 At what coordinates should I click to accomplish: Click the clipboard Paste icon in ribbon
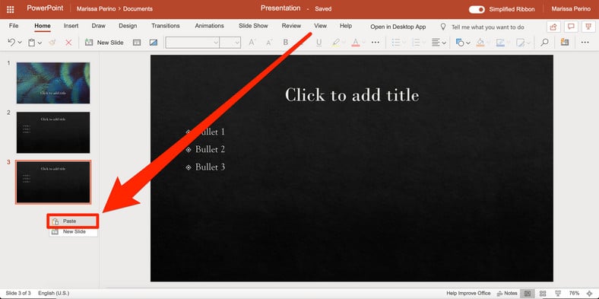[31, 43]
